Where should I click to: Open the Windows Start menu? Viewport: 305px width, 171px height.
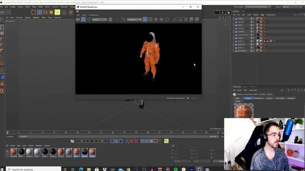pyautogui.click(x=2, y=169)
